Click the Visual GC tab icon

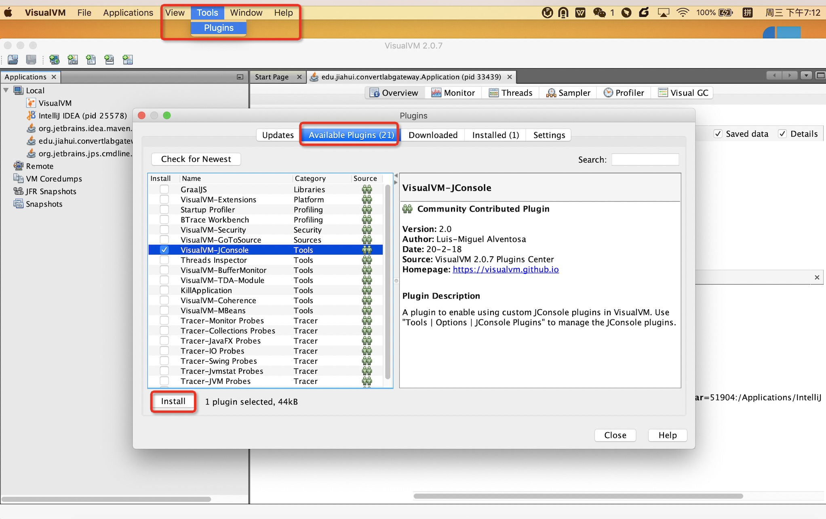[663, 93]
